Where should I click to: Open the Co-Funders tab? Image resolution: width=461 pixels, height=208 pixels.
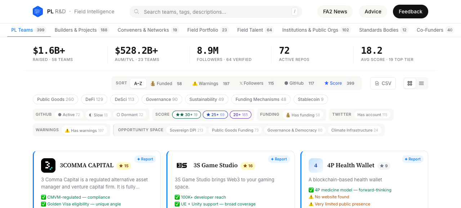click(x=435, y=30)
